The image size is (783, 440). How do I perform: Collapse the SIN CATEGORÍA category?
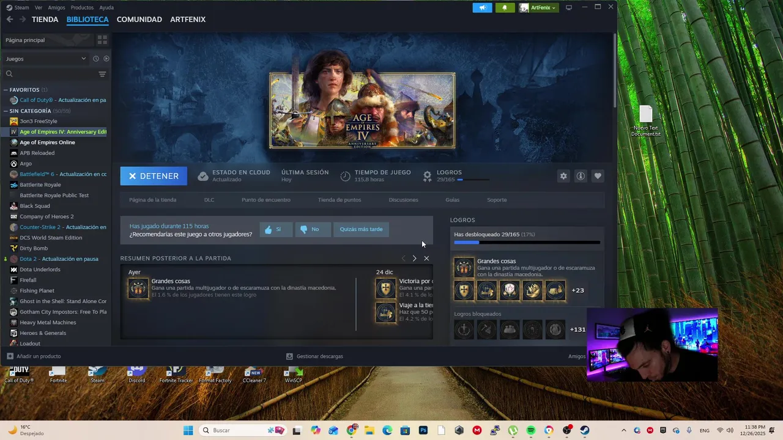coord(6,111)
